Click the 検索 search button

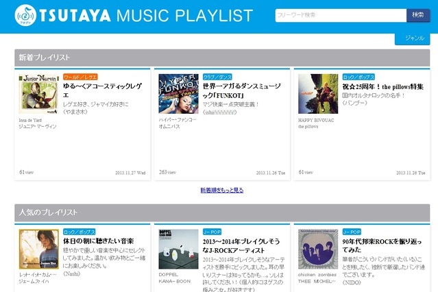click(x=418, y=15)
